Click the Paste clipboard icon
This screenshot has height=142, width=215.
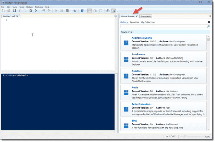(31, 11)
